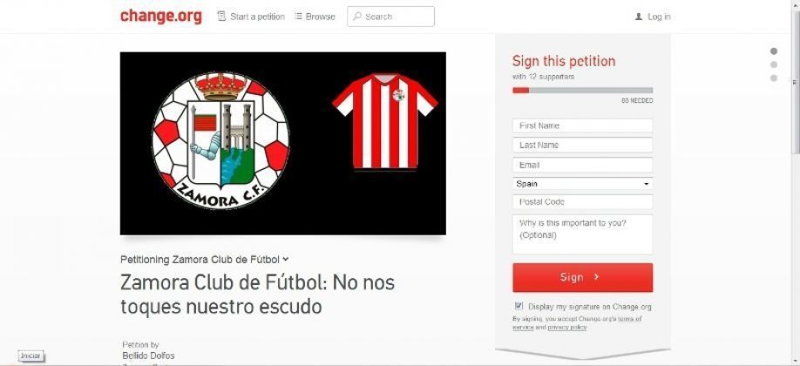
Task: Click the Zamora C.F. petition image
Action: pyautogui.click(x=282, y=144)
